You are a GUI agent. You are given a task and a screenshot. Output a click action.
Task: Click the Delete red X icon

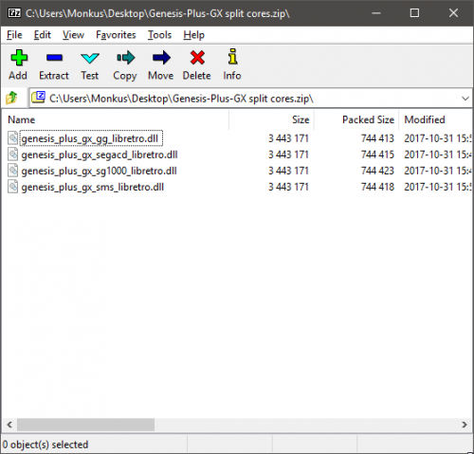click(x=197, y=58)
